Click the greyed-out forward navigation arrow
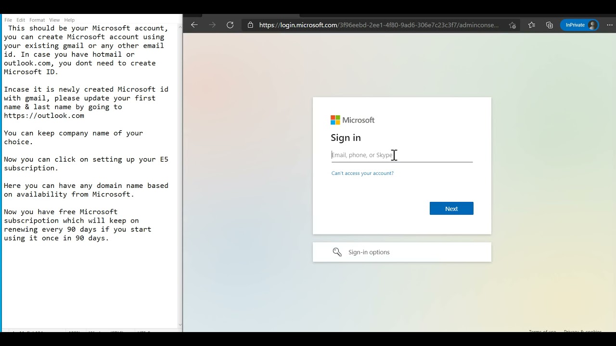This screenshot has width=616, height=346. click(212, 25)
